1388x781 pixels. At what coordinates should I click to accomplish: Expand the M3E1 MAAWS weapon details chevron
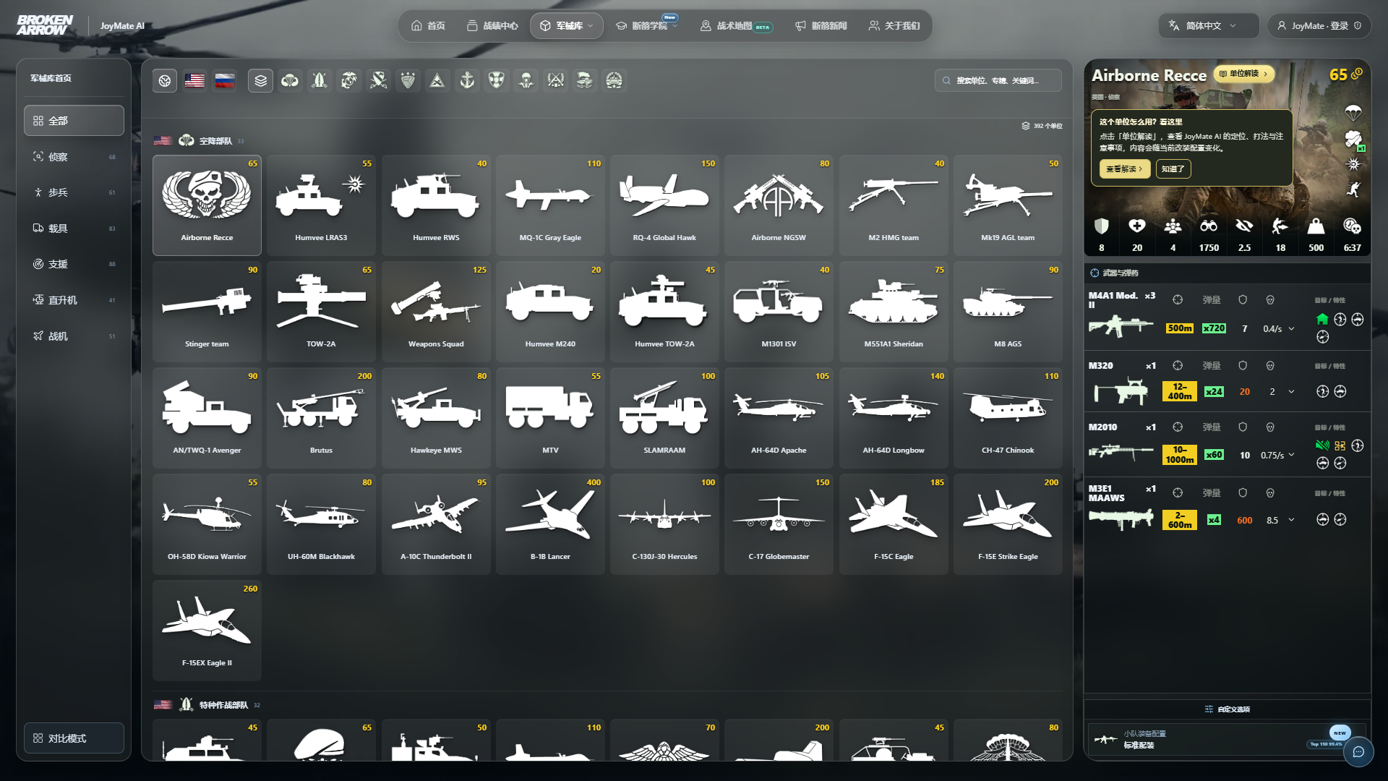click(1291, 520)
